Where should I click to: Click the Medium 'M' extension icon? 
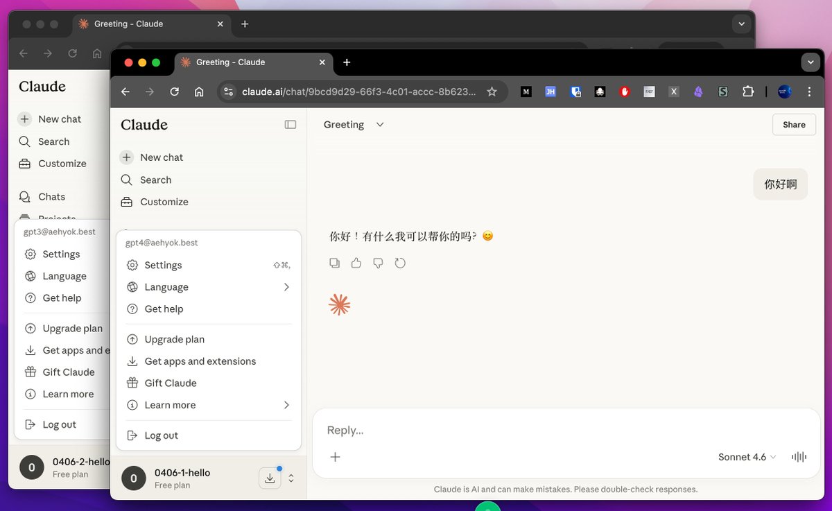coord(526,92)
